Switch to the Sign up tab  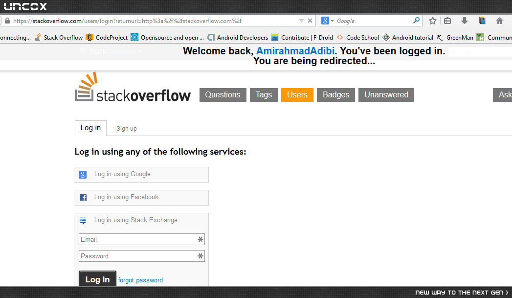[x=126, y=128]
